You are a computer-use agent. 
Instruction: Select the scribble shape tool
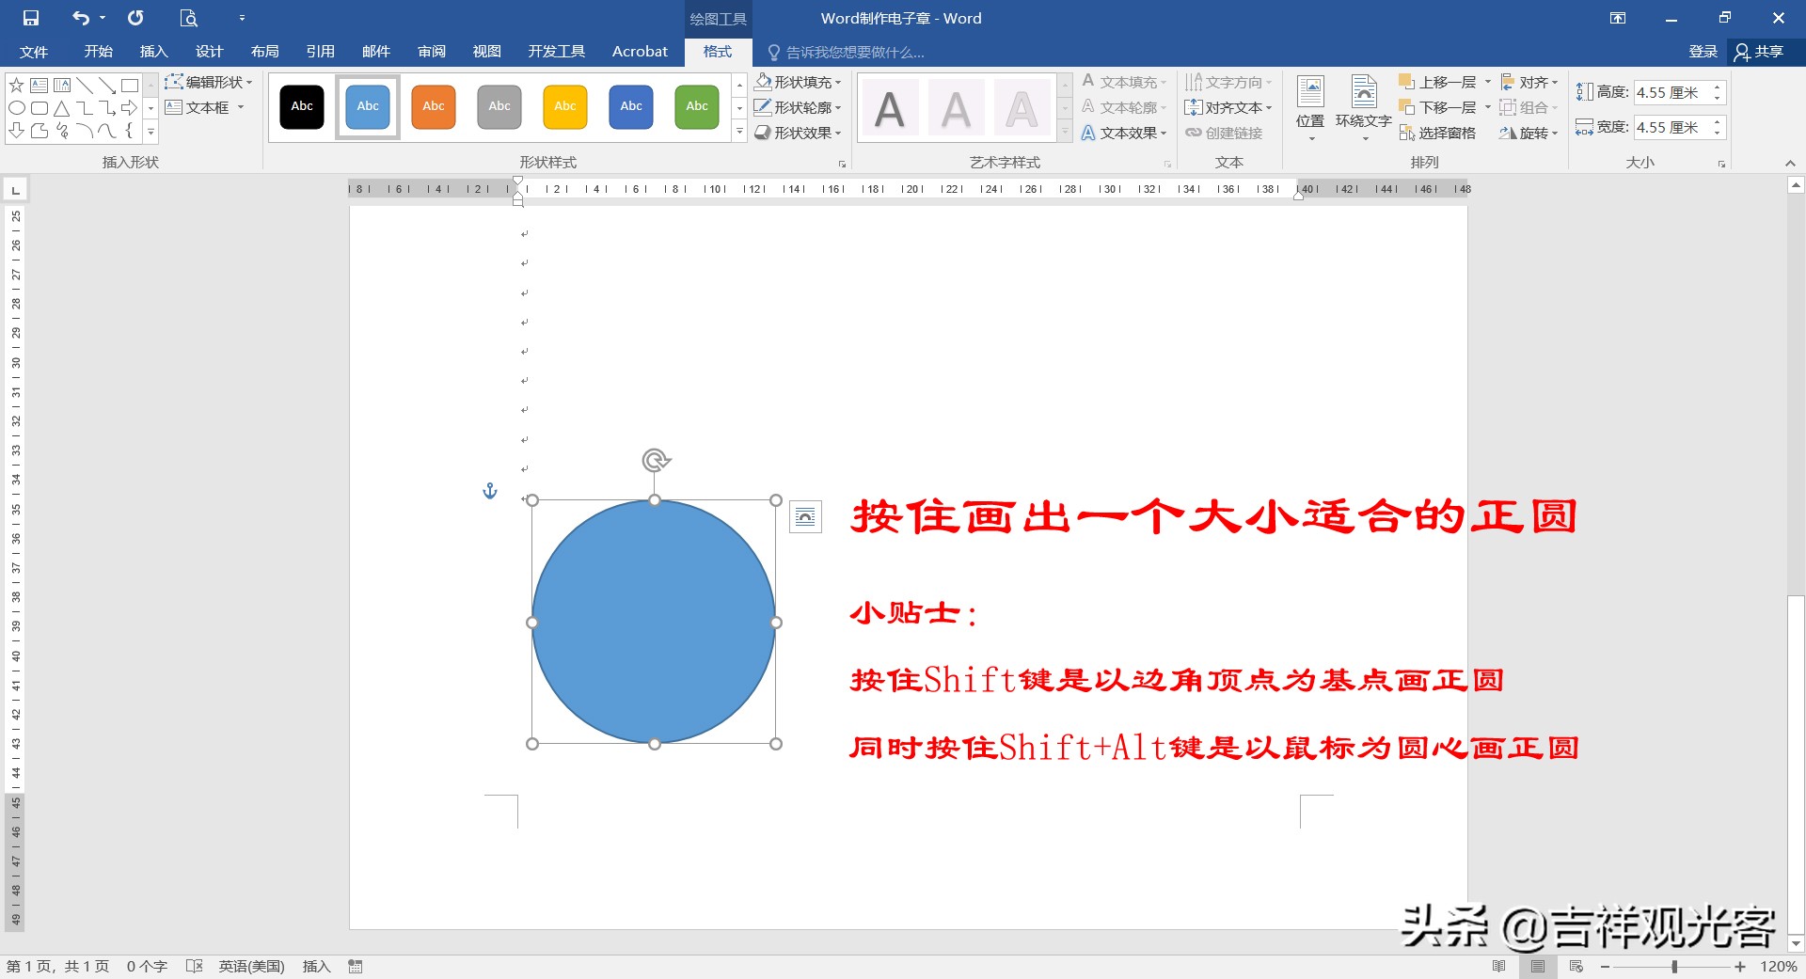pyautogui.click(x=61, y=131)
